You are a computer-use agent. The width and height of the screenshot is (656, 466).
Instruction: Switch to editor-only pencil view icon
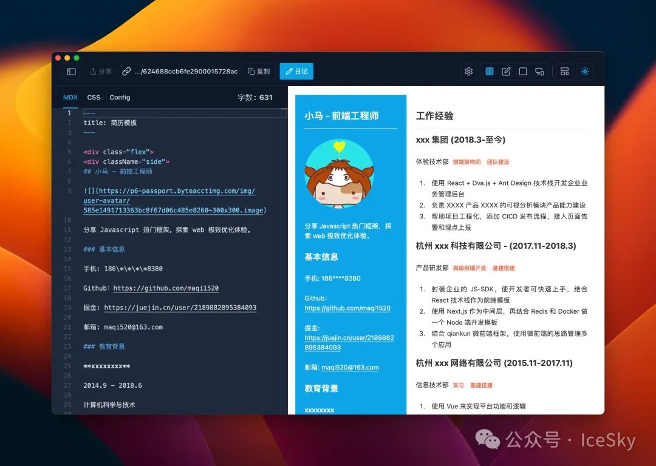click(506, 72)
